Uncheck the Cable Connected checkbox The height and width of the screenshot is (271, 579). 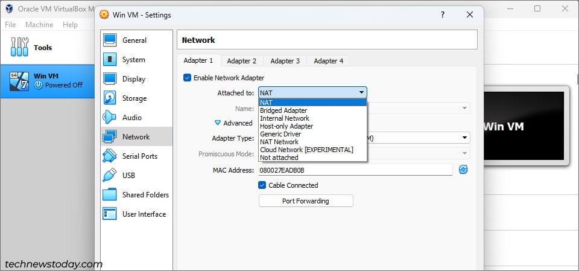coord(262,185)
